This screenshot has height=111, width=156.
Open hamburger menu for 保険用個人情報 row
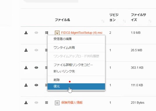point(46,103)
